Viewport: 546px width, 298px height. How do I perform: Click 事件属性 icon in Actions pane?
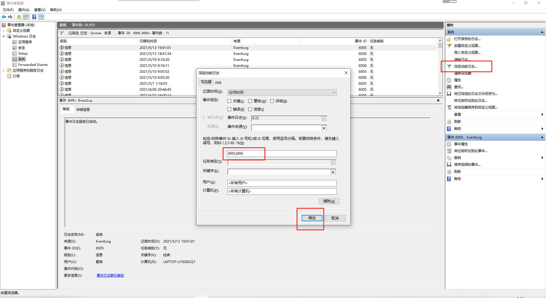449,144
